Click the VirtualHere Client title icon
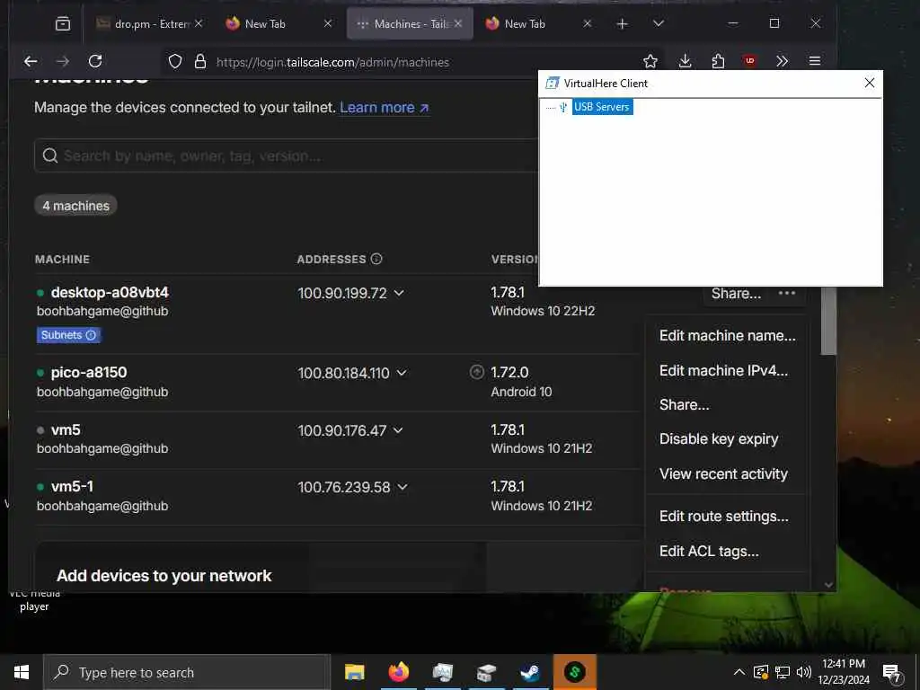 click(x=552, y=83)
